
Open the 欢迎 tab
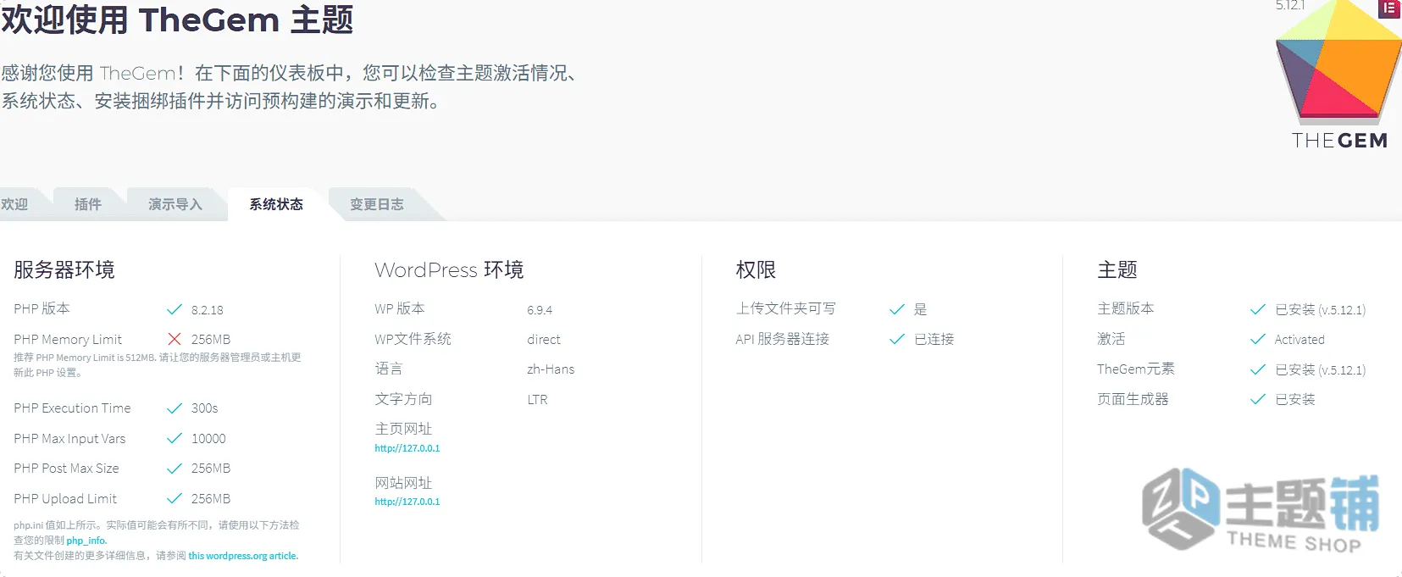click(14, 204)
